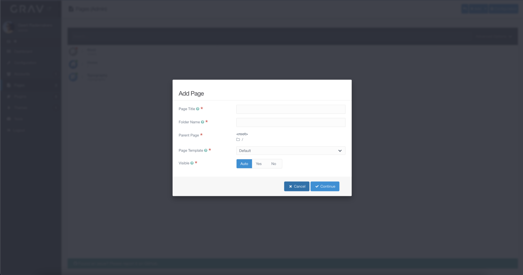Set Visible to Auto
This screenshot has height=275, width=523.
(244, 164)
